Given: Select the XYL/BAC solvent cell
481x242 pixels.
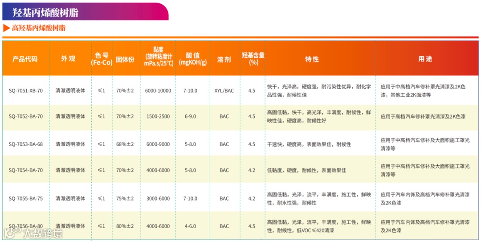Looking at the screenshot, I should tap(224, 91).
